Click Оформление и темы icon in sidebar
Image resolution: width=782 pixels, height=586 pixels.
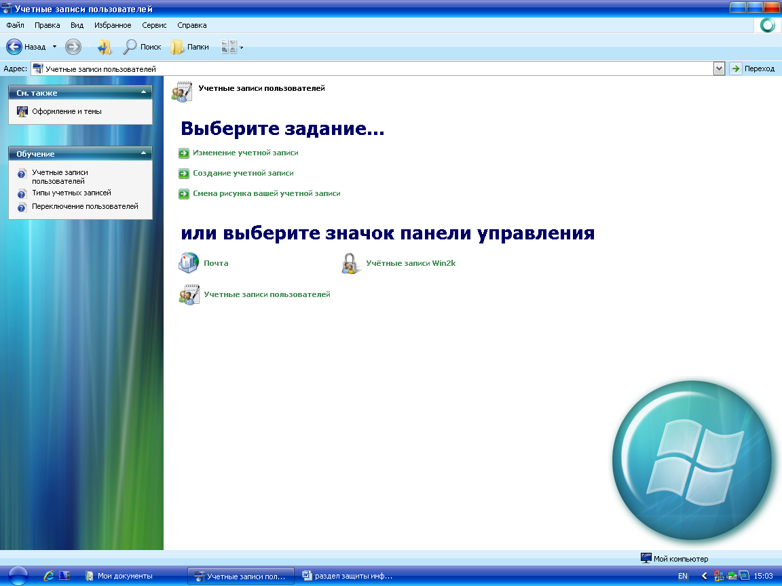(22, 112)
